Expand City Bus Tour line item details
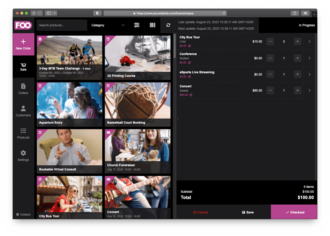This screenshot has height=236, width=330. point(309,41)
